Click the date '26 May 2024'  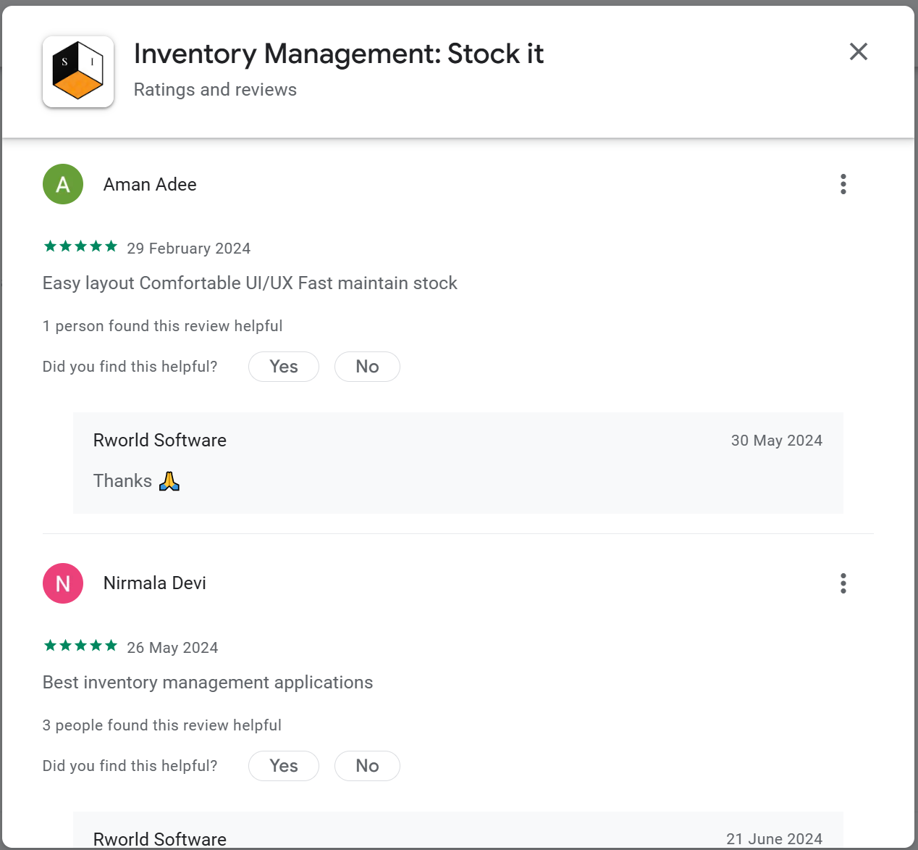pos(172,648)
